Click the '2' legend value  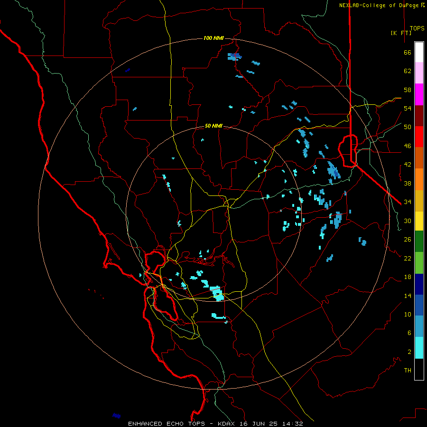(x=409, y=352)
